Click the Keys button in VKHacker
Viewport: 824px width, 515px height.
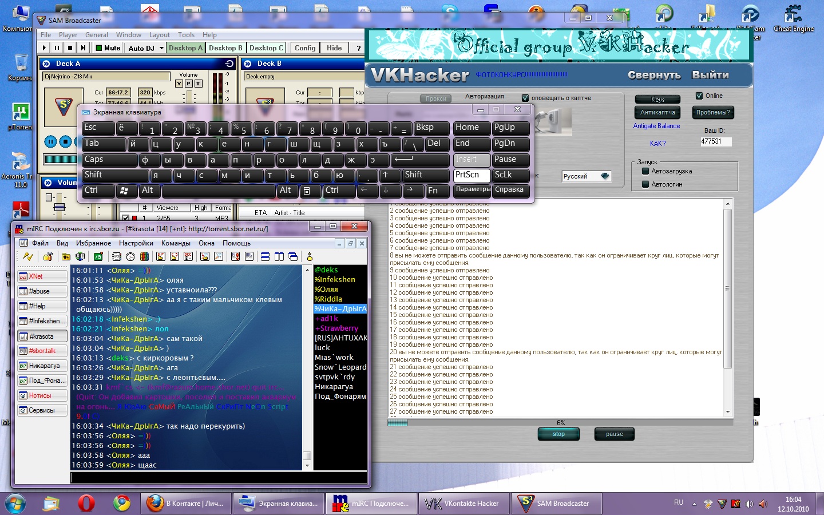pos(657,100)
